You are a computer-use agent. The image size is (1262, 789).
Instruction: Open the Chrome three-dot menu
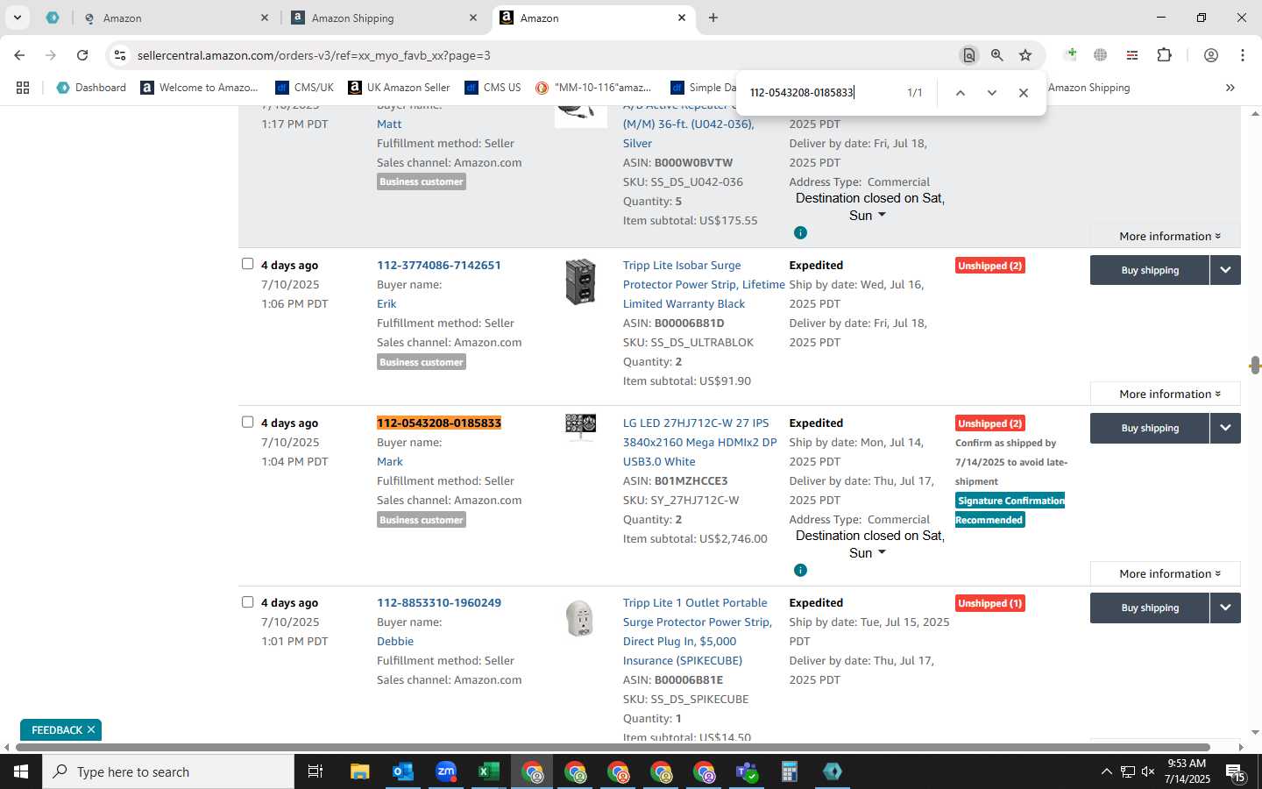click(1243, 55)
